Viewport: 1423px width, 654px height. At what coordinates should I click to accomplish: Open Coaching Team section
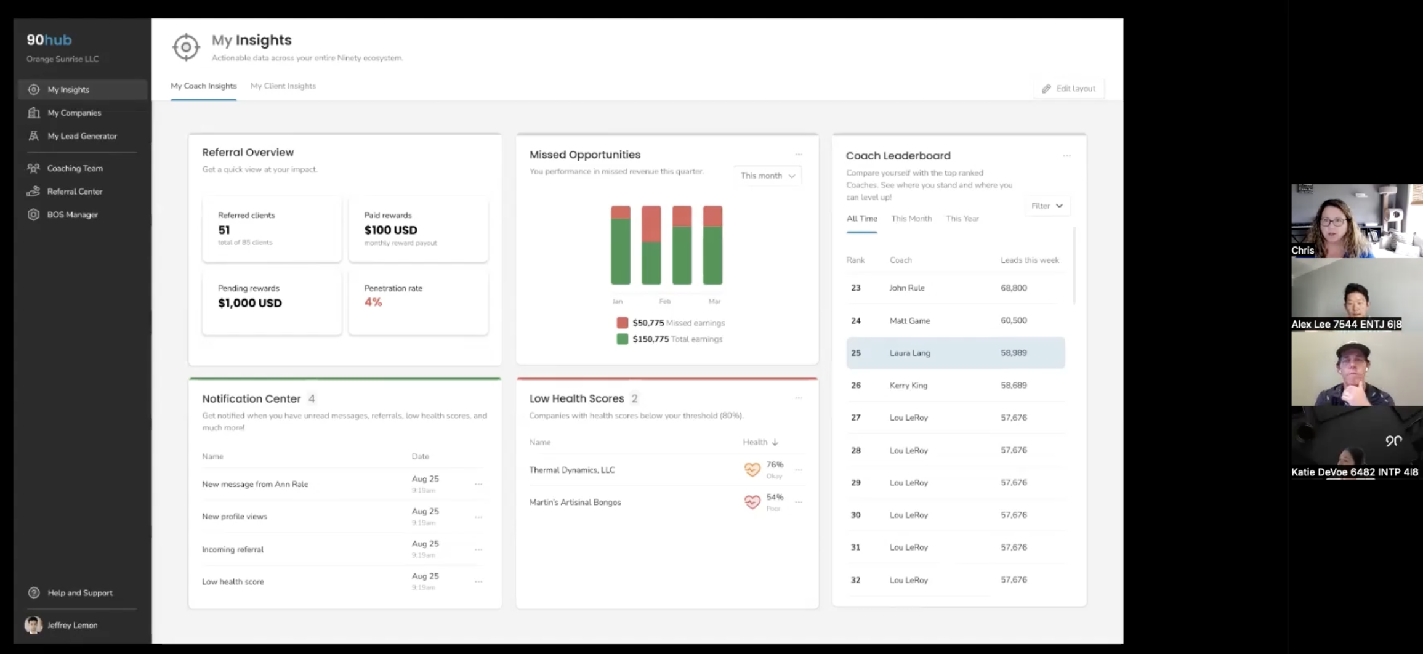75,168
